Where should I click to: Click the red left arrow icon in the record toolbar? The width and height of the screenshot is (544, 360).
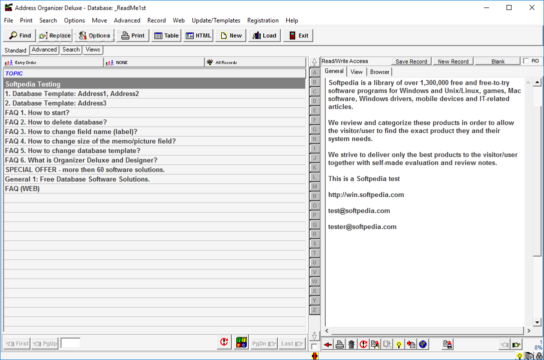click(328, 344)
